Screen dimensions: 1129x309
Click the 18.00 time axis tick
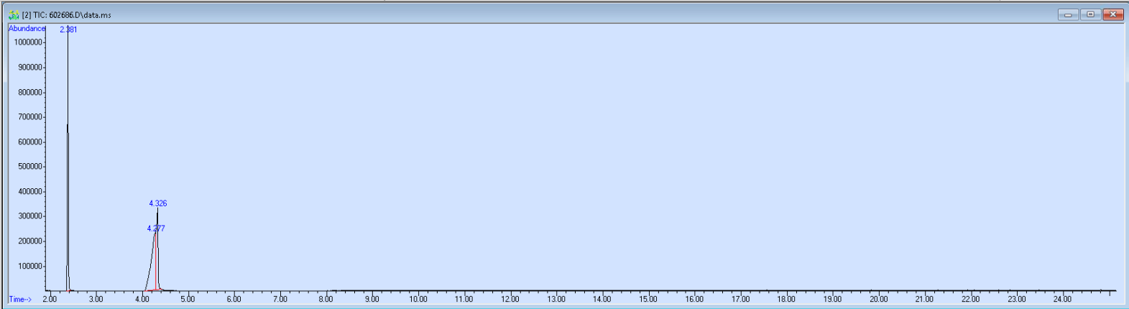786,299
